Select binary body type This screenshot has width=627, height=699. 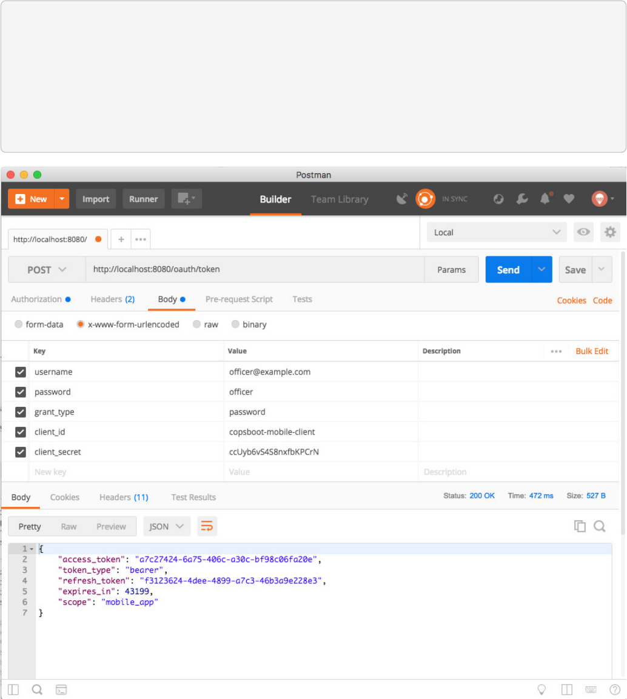(235, 324)
